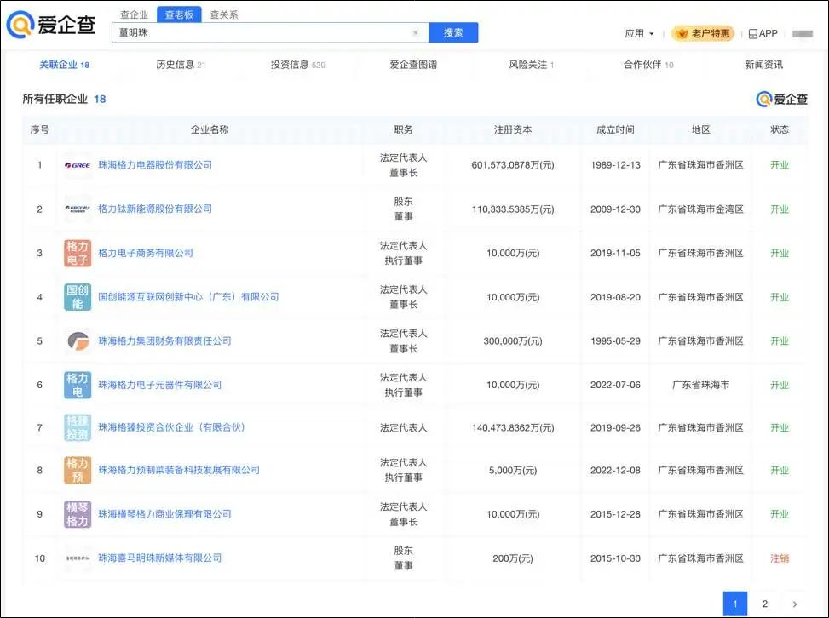829x618 pixels.
Task: Open the 新闻资讯 tab
Action: (764, 65)
